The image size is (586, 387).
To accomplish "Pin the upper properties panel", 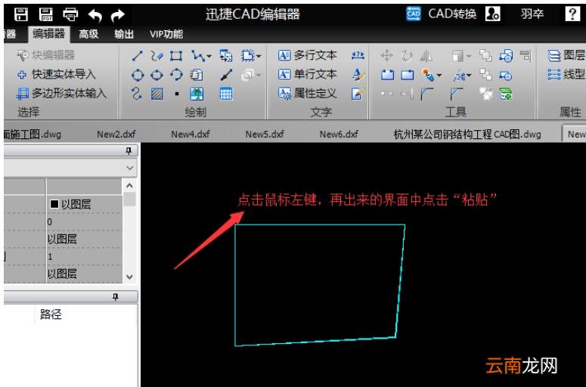I will 129,150.
